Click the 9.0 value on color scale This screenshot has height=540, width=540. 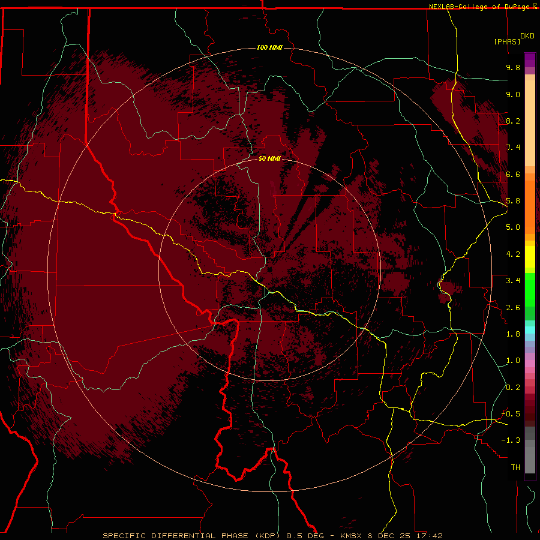513,94
